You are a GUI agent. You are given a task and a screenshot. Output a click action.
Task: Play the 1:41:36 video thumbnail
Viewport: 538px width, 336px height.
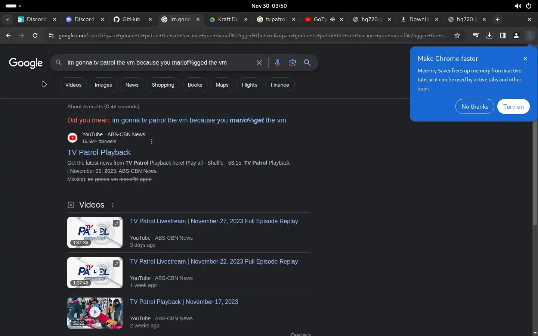click(x=95, y=232)
